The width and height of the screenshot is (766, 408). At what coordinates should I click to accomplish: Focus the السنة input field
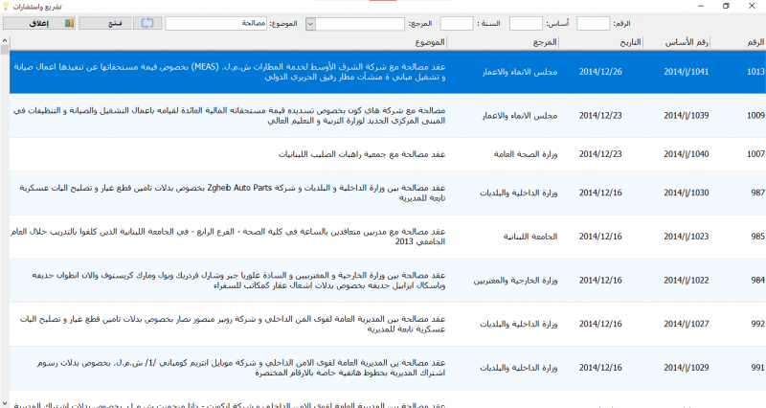click(457, 23)
